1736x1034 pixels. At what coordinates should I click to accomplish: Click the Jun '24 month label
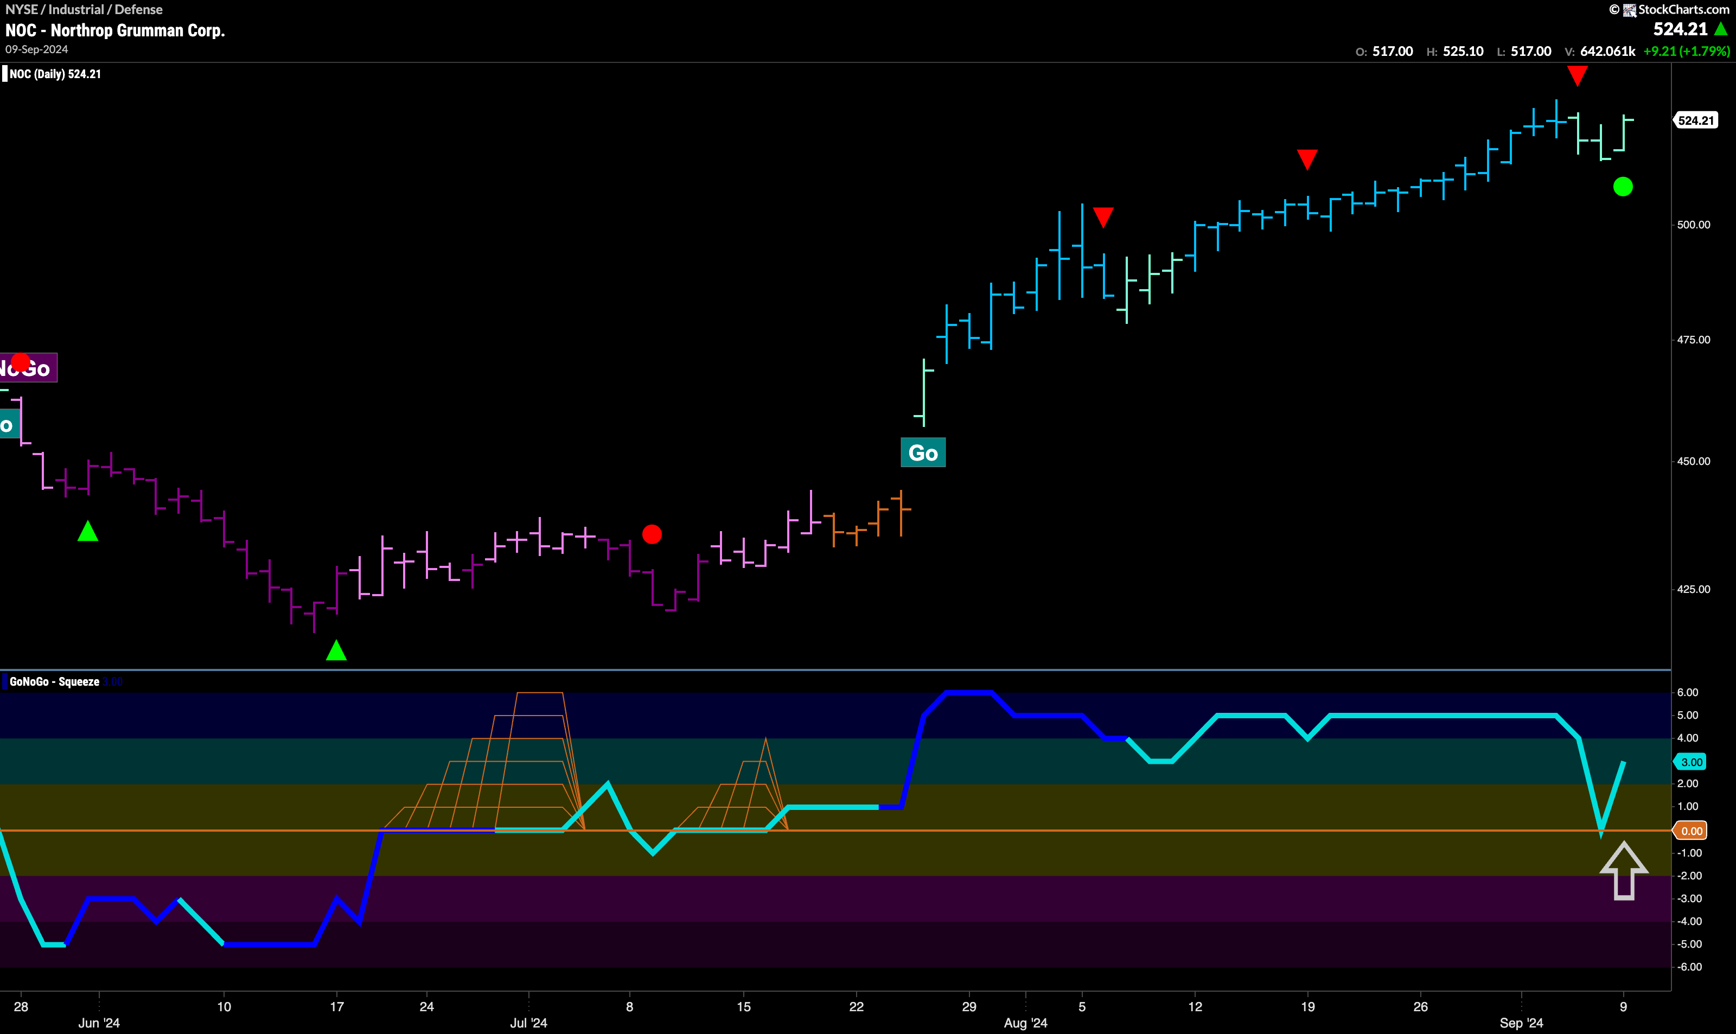tap(99, 1023)
